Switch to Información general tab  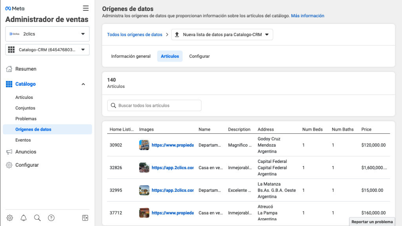pyautogui.click(x=131, y=56)
